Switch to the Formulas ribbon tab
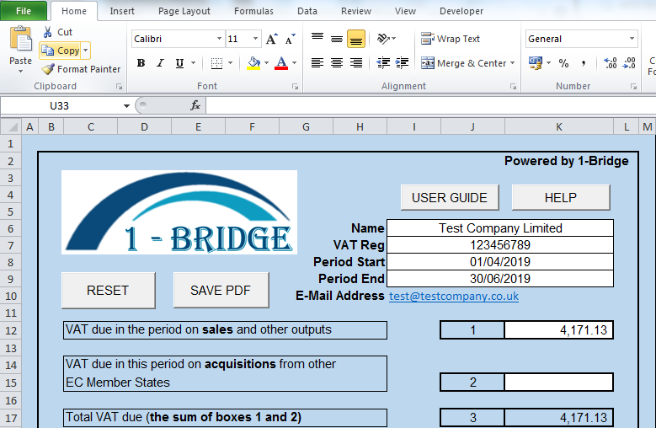The width and height of the screenshot is (656, 428). (253, 11)
